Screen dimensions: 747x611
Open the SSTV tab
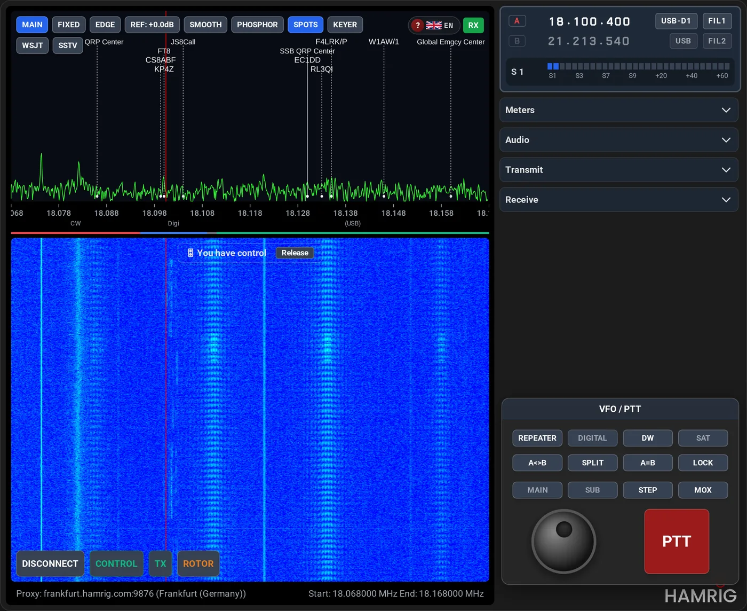(x=68, y=45)
